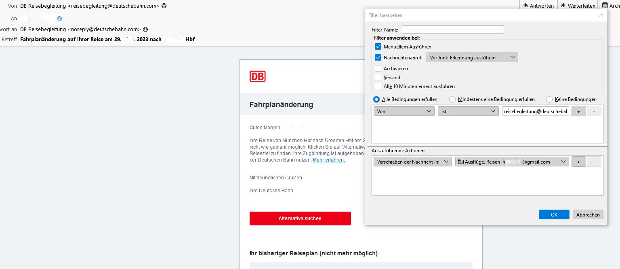620x269 pixels.
Task: Click the Antworten reply button
Action: 538,6
